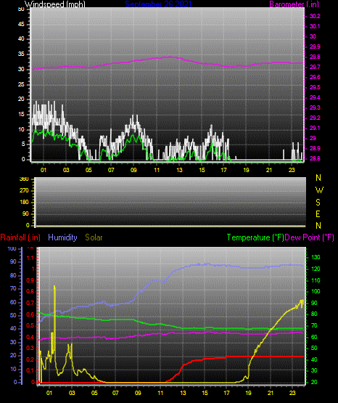Click 29.1 on the barometer axis
338x403 pixels.
(x=315, y=128)
